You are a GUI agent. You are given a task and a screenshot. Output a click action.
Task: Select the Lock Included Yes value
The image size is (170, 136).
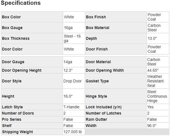[x=150, y=107]
